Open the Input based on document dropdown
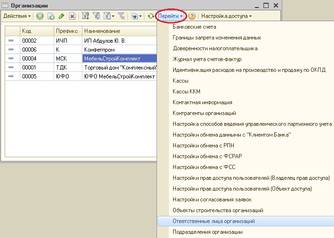Viewport: 334px width, 238px height. pyautogui.click(x=136, y=16)
